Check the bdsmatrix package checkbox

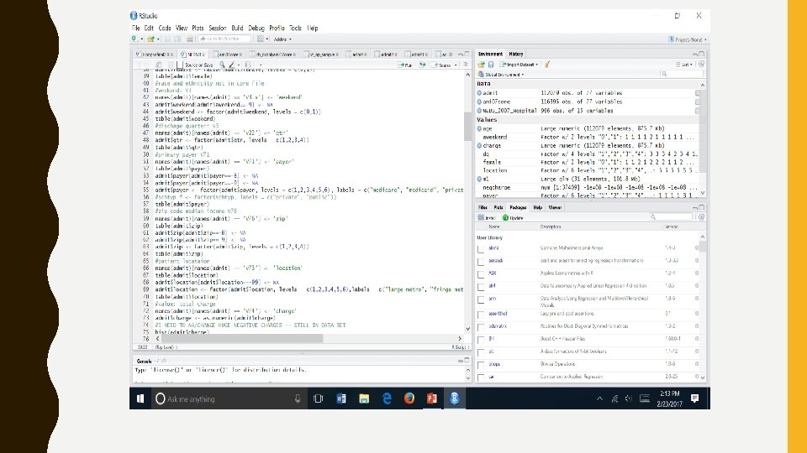[481, 327]
